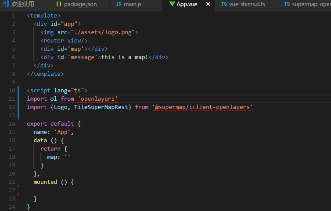
Task: Click the mounted () method declaration
Action: click(x=54, y=182)
